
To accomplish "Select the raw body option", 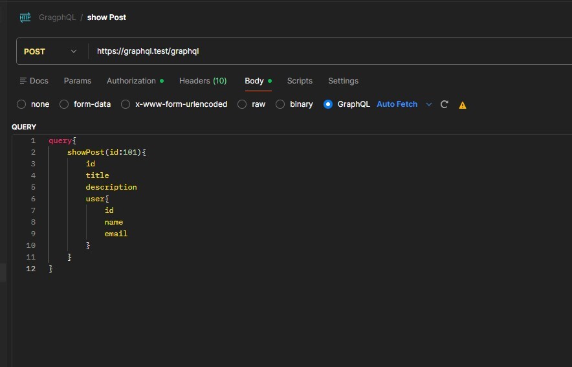I will [242, 104].
